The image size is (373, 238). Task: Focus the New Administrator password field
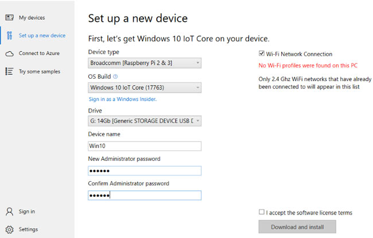point(145,171)
